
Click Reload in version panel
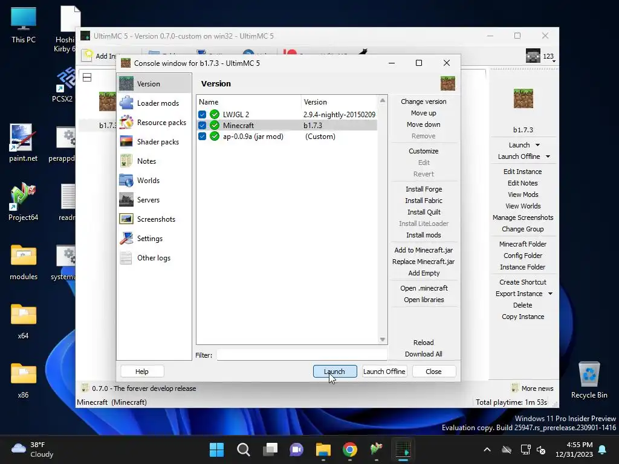(424, 343)
